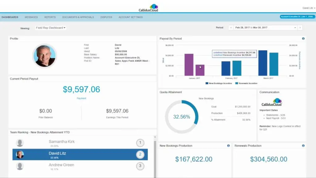
Task: Go to the next period using right arrow
Action: click(300, 28)
